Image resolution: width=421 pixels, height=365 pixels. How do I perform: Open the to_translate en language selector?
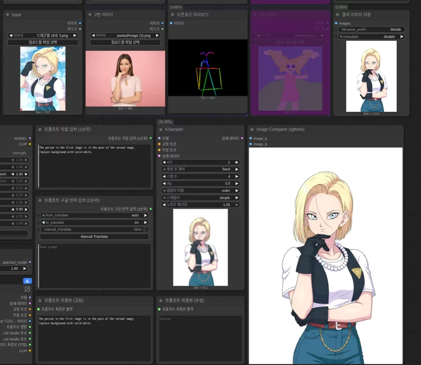[x=94, y=222]
